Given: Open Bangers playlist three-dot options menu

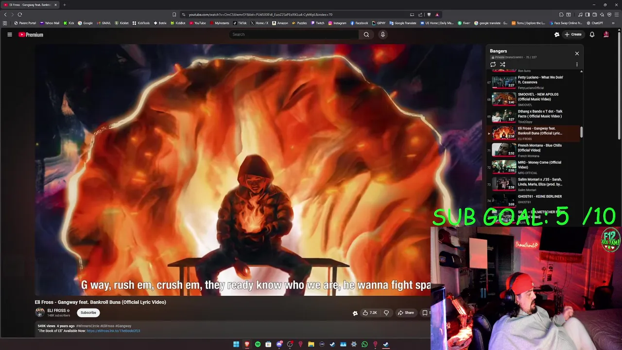Looking at the screenshot, I should click(577, 64).
